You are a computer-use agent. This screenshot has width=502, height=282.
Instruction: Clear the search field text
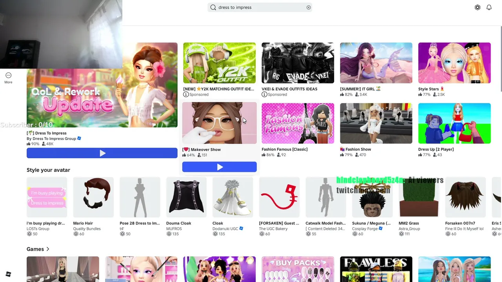[x=309, y=7]
